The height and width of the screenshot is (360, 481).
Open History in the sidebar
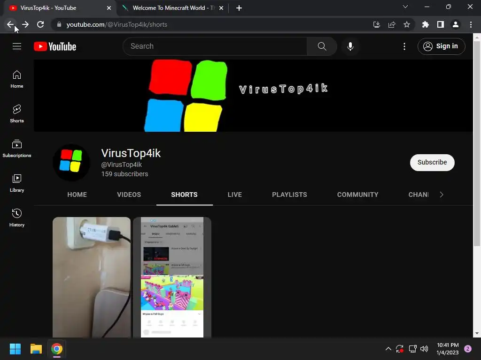[17, 217]
